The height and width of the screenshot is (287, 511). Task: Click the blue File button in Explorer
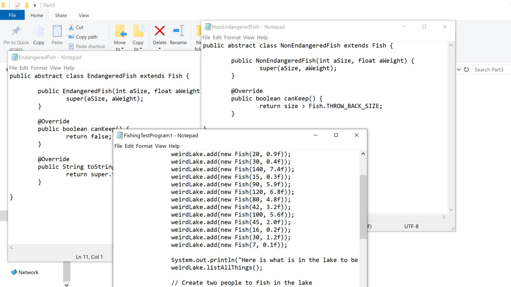click(12, 15)
